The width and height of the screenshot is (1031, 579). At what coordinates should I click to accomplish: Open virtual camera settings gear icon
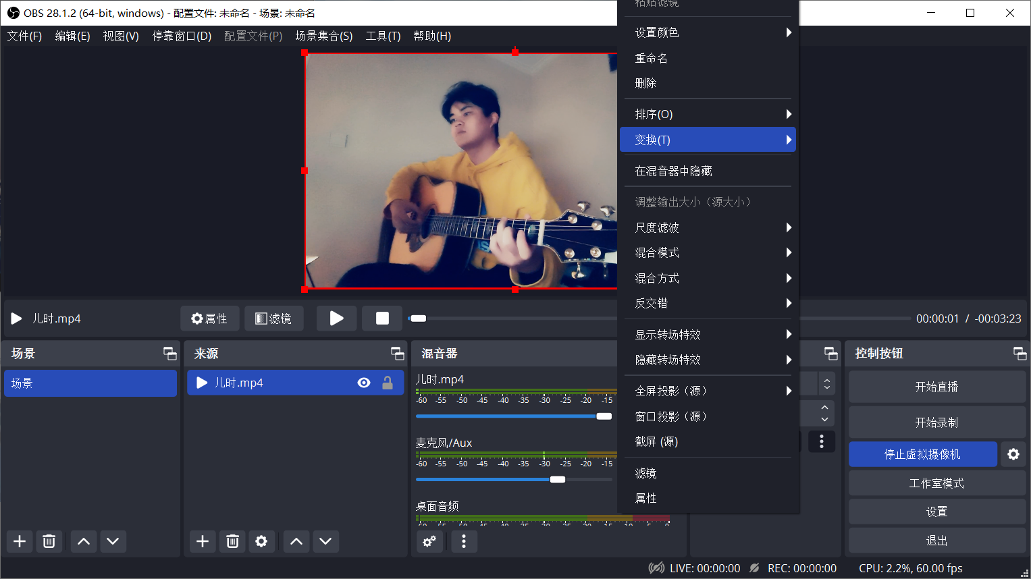click(x=1013, y=454)
